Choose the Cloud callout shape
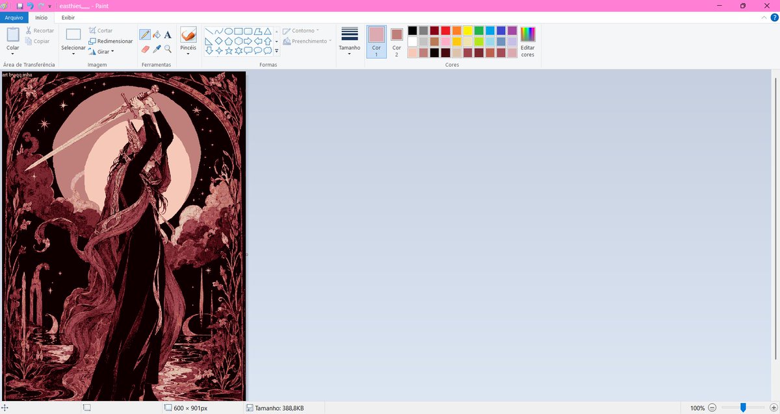 [x=268, y=51]
